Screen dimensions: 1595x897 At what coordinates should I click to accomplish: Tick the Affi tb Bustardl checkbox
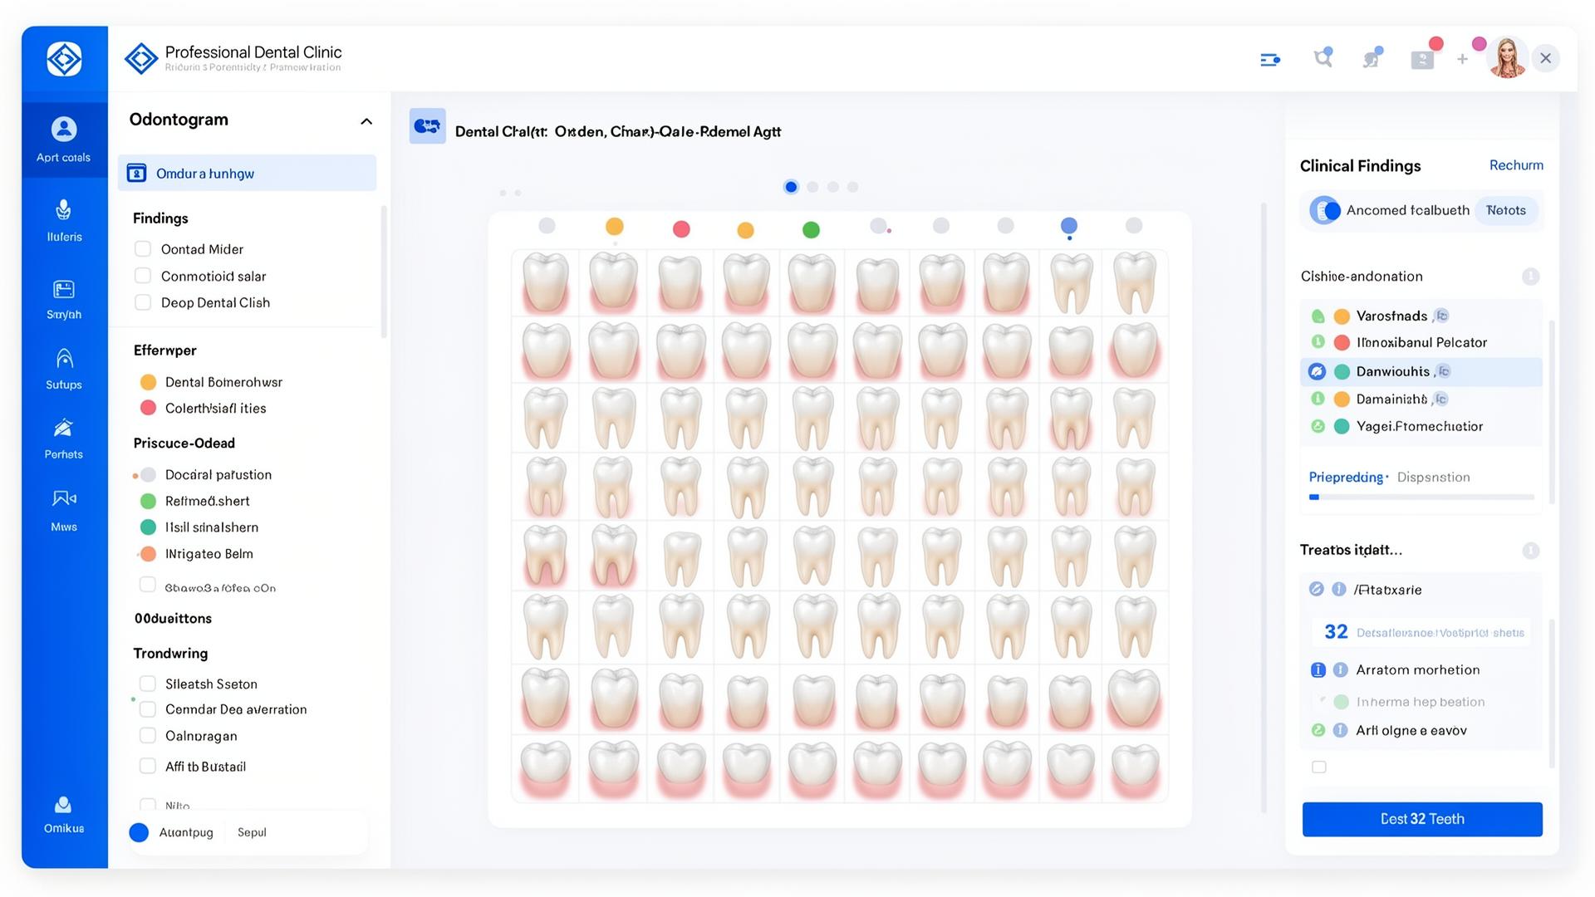click(x=148, y=766)
